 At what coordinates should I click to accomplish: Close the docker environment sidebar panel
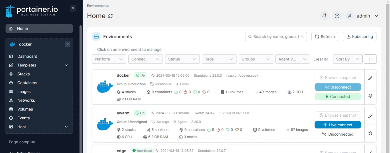tap(68, 44)
